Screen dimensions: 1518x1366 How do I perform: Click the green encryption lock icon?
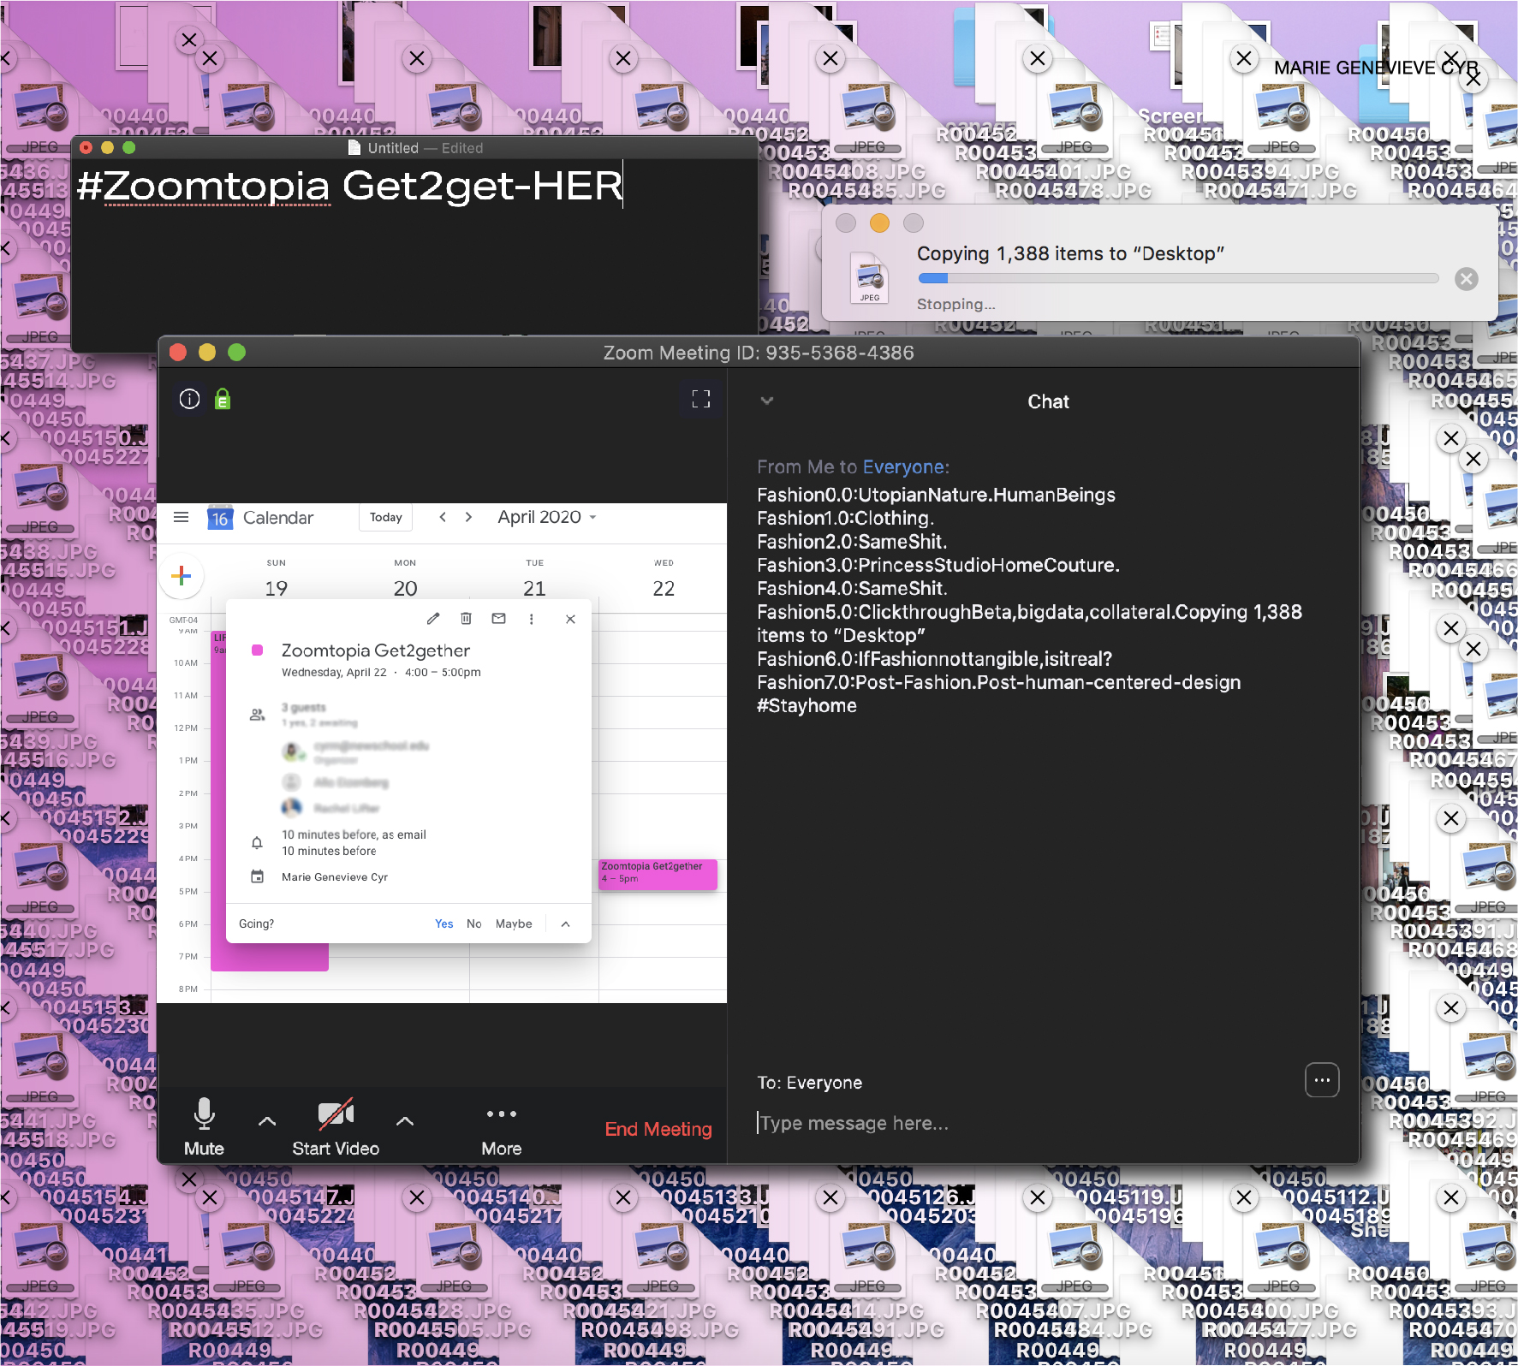coord(223,399)
